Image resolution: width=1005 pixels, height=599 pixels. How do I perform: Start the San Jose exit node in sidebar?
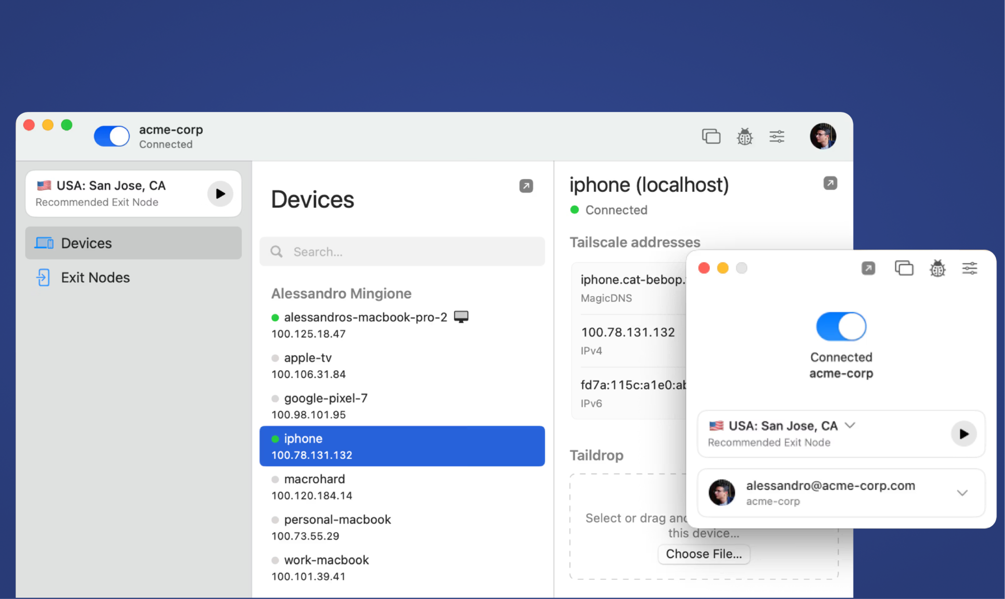point(220,194)
